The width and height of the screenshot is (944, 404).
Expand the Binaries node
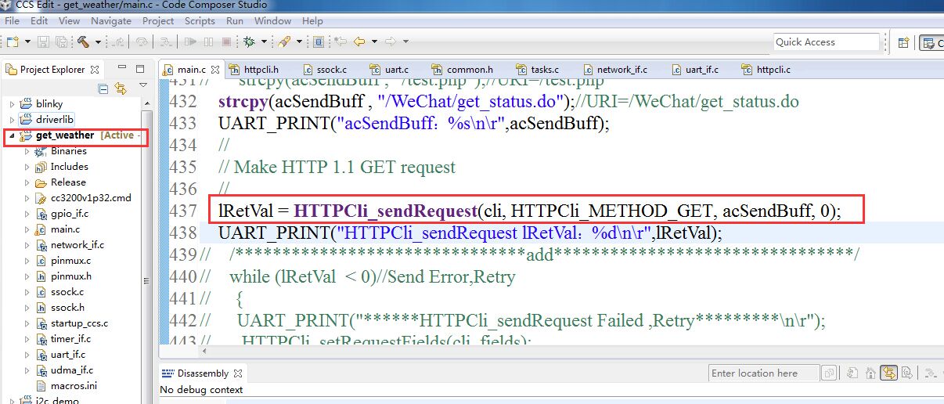[x=27, y=151]
